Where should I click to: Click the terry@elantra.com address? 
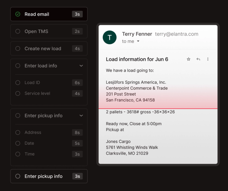click(x=177, y=34)
